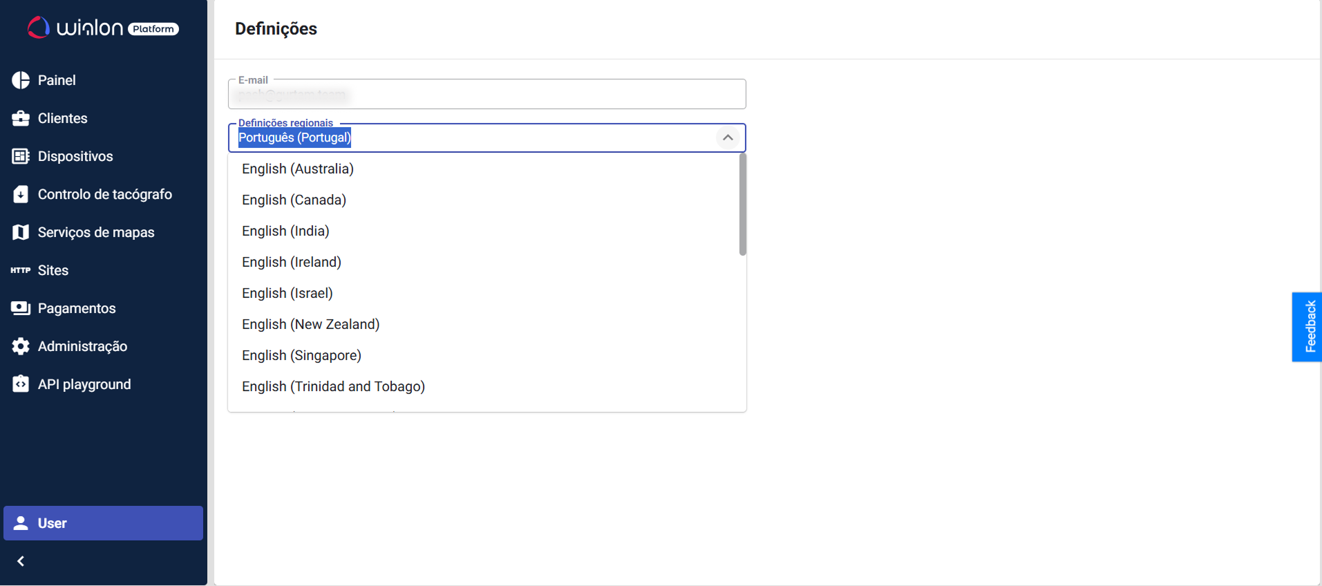Pick English (Trinidad and Tobago)
Screen dimensions: 1322x586
pos(333,386)
